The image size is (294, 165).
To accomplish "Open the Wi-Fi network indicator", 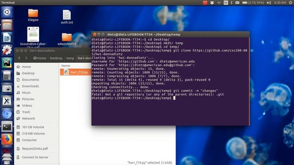I will click(x=219, y=3).
